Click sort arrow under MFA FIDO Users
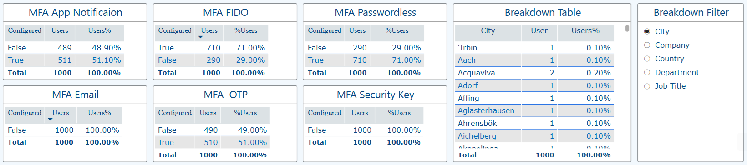The width and height of the screenshot is (747, 165). pos(200,37)
